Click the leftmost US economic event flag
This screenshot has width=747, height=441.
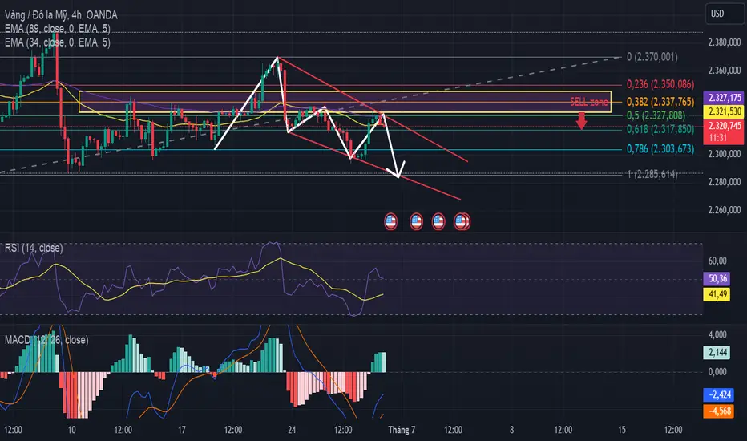(390, 221)
